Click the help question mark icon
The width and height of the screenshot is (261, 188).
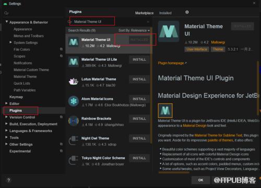click(9, 180)
